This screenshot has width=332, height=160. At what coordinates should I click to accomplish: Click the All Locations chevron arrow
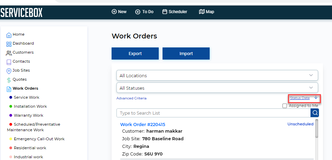[311, 75]
